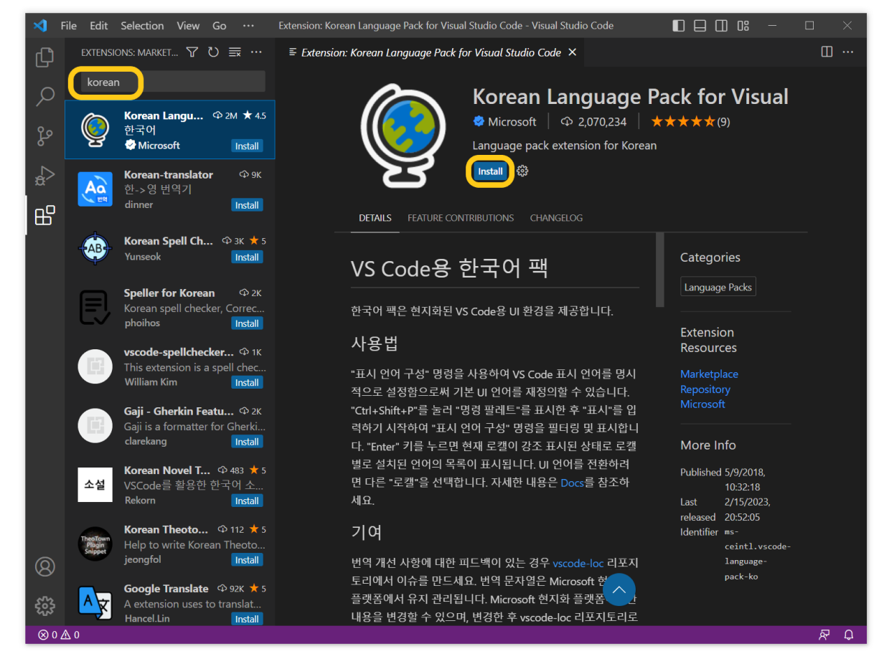
Task: Install the Korean Novel extension
Action: [247, 501]
